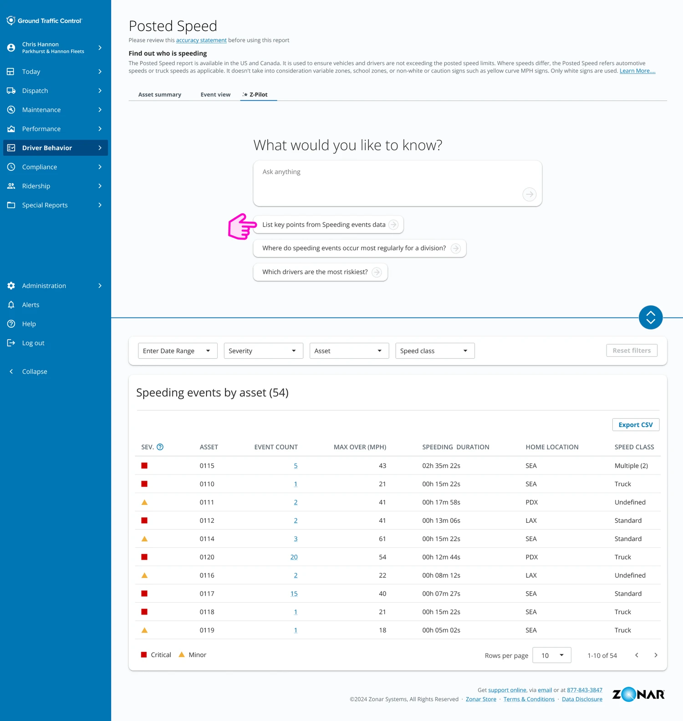Screen dimensions: 683x721
Task: Click the SPEEDING DURATION column header
Action: click(456, 447)
